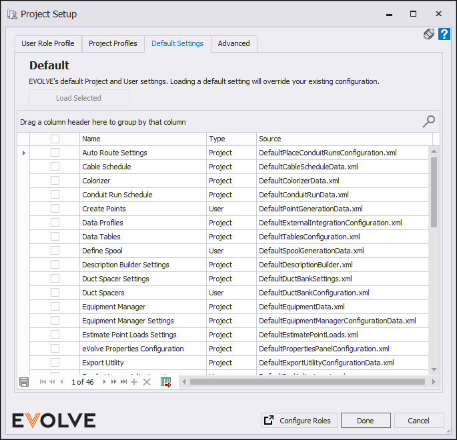Jump to the first record in navigator
Image resolution: width=457 pixels, height=440 pixels.
(x=43, y=382)
